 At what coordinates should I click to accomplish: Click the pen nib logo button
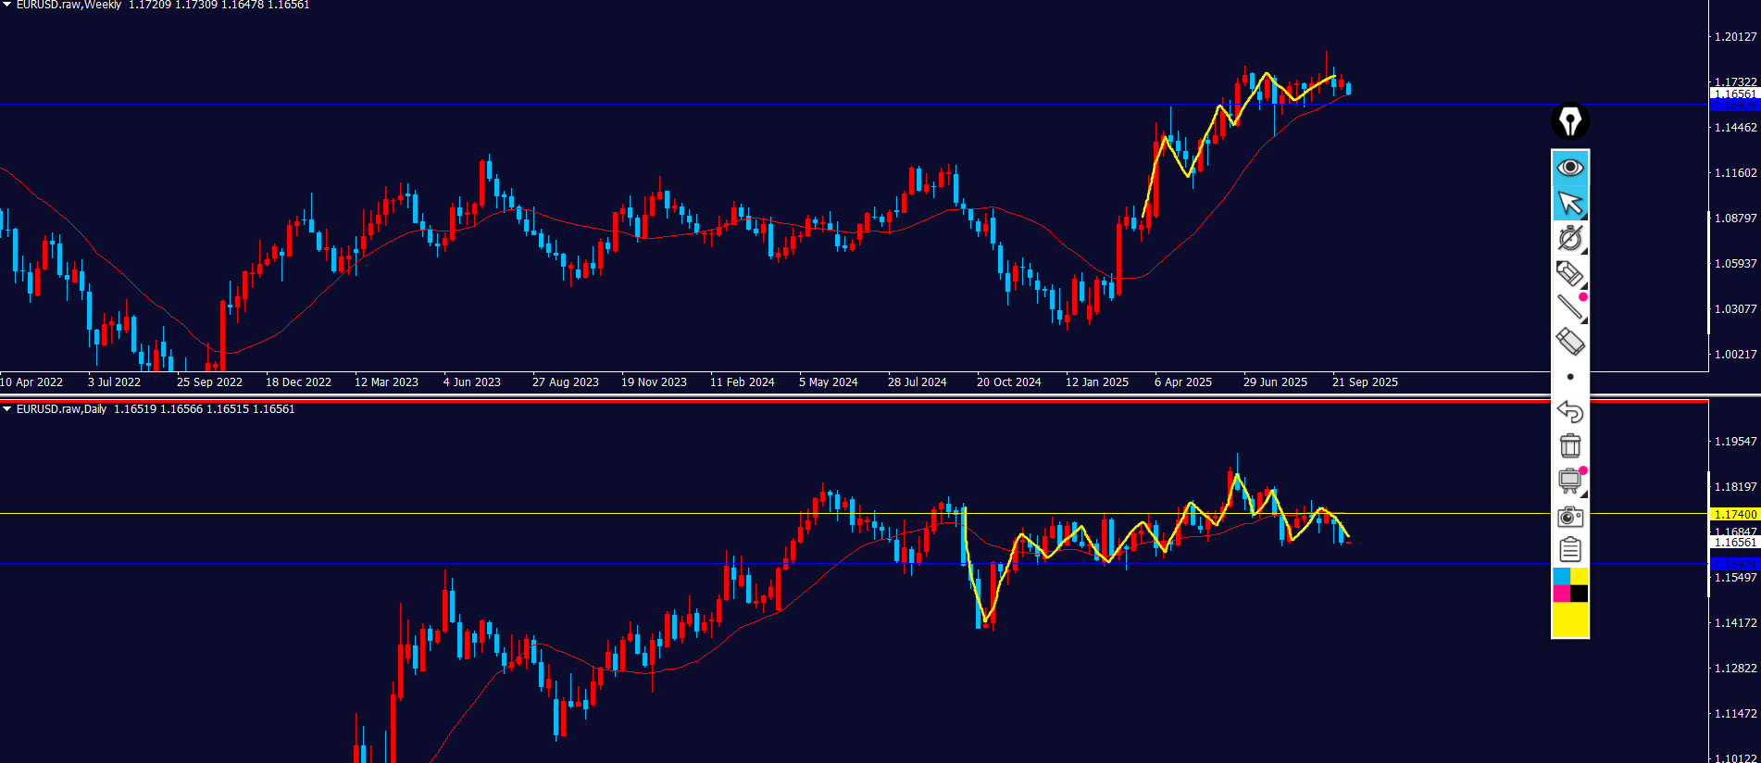point(1569,121)
